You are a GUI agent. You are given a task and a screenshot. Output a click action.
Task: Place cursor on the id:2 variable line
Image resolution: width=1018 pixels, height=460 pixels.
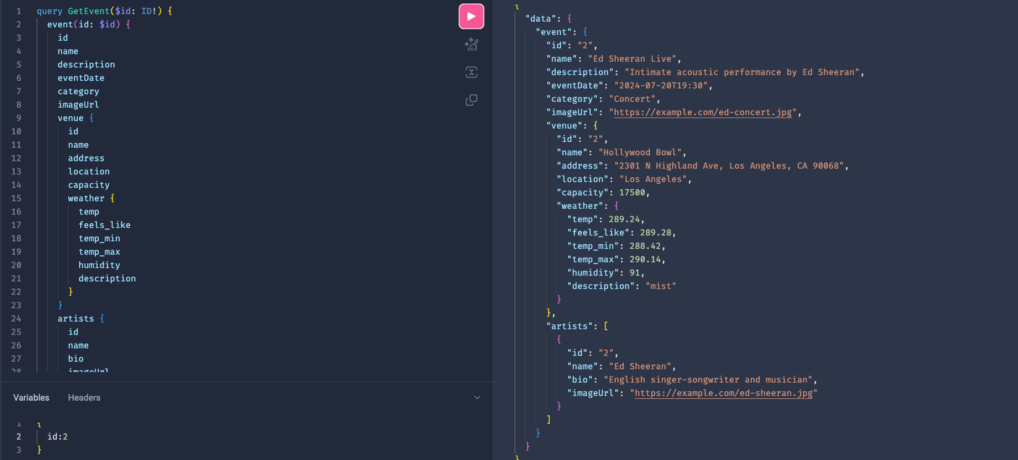click(x=57, y=436)
